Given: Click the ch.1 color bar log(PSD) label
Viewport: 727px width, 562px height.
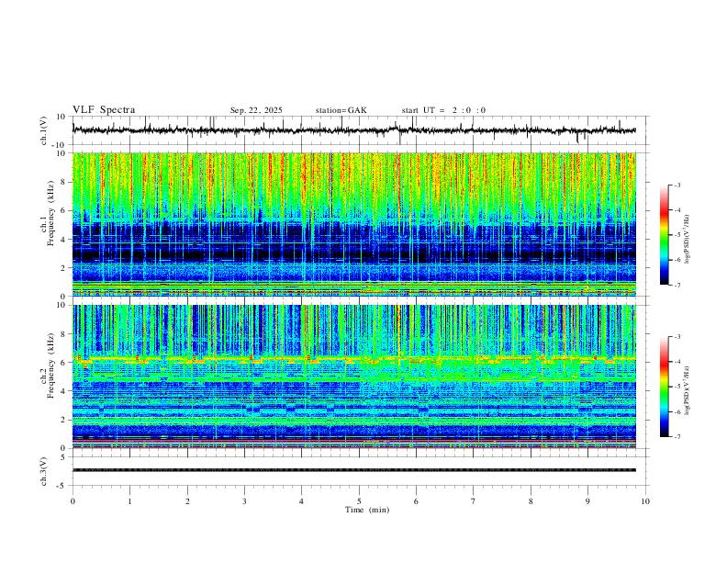Looking at the screenshot, I should (687, 240).
